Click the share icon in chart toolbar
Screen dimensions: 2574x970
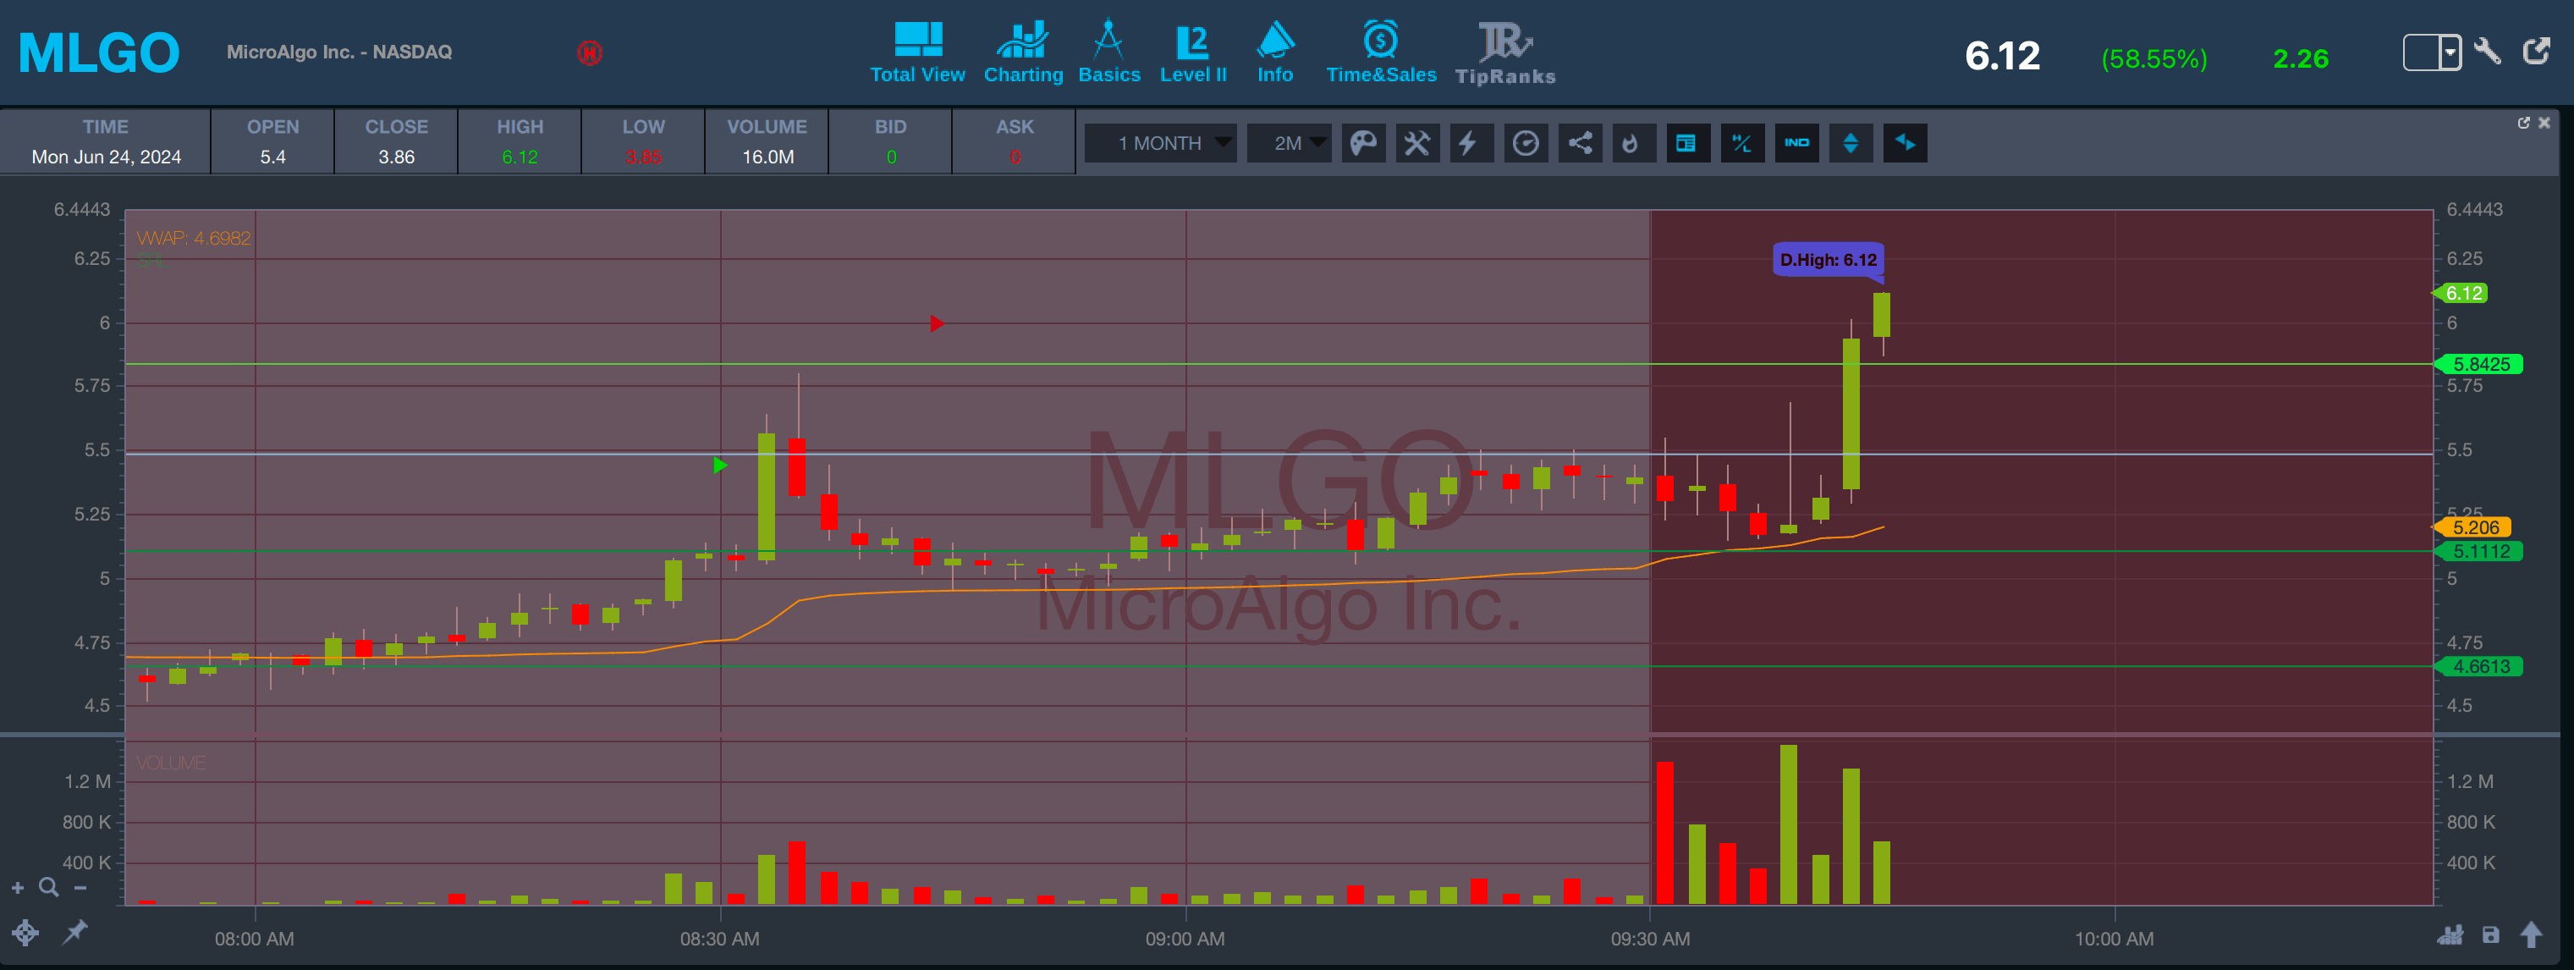coord(1580,143)
